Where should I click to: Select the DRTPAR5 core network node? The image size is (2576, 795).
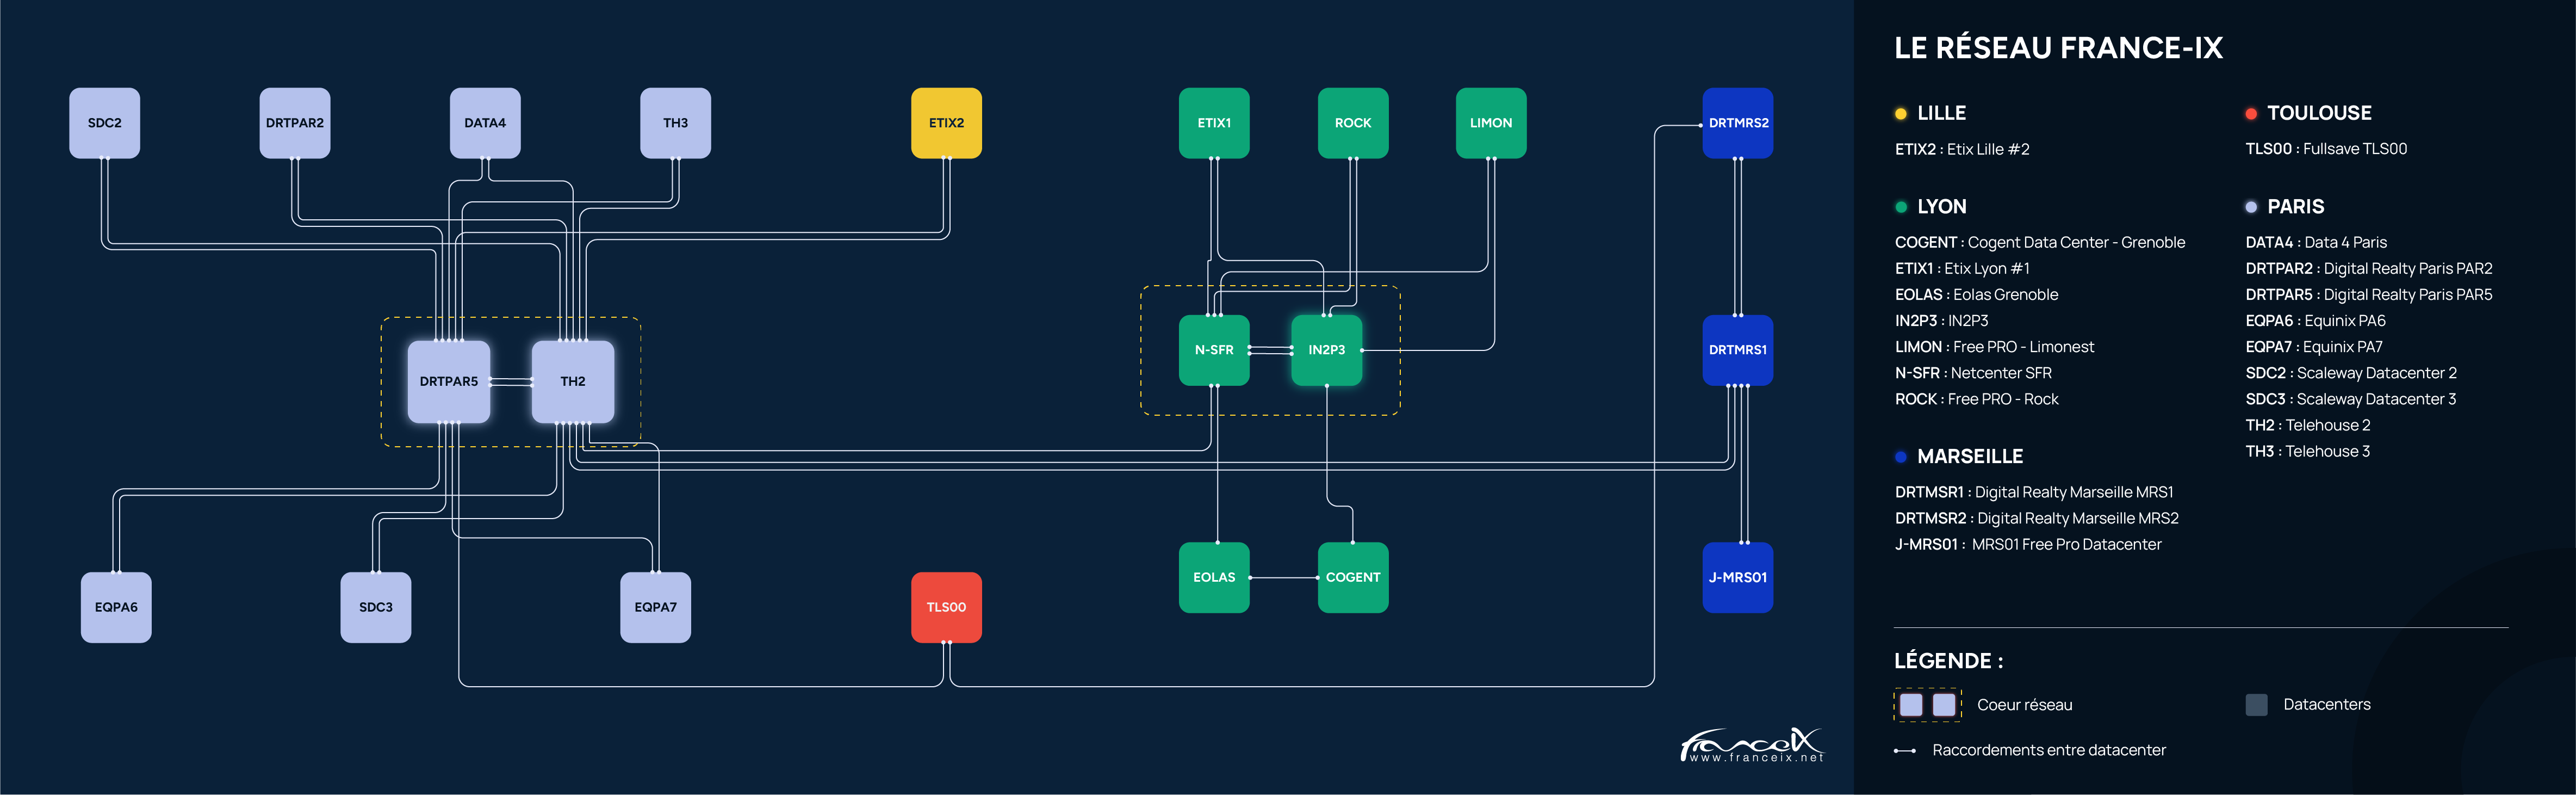point(449,381)
